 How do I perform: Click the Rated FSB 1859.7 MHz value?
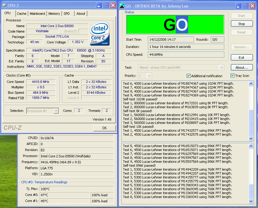click(41, 98)
